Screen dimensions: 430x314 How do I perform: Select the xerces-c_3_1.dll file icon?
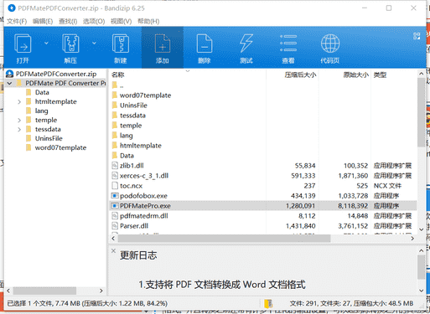pyautogui.click(x=115, y=176)
